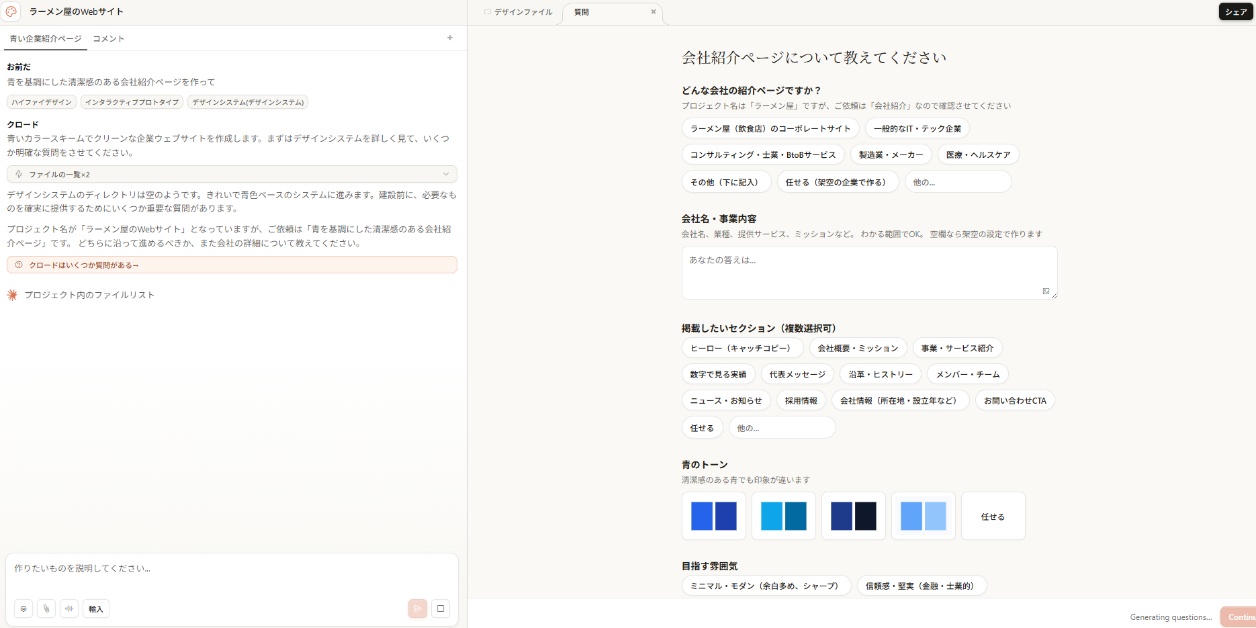1256x628 pixels.
Task: Click the 輸入 import button
Action: 96,609
